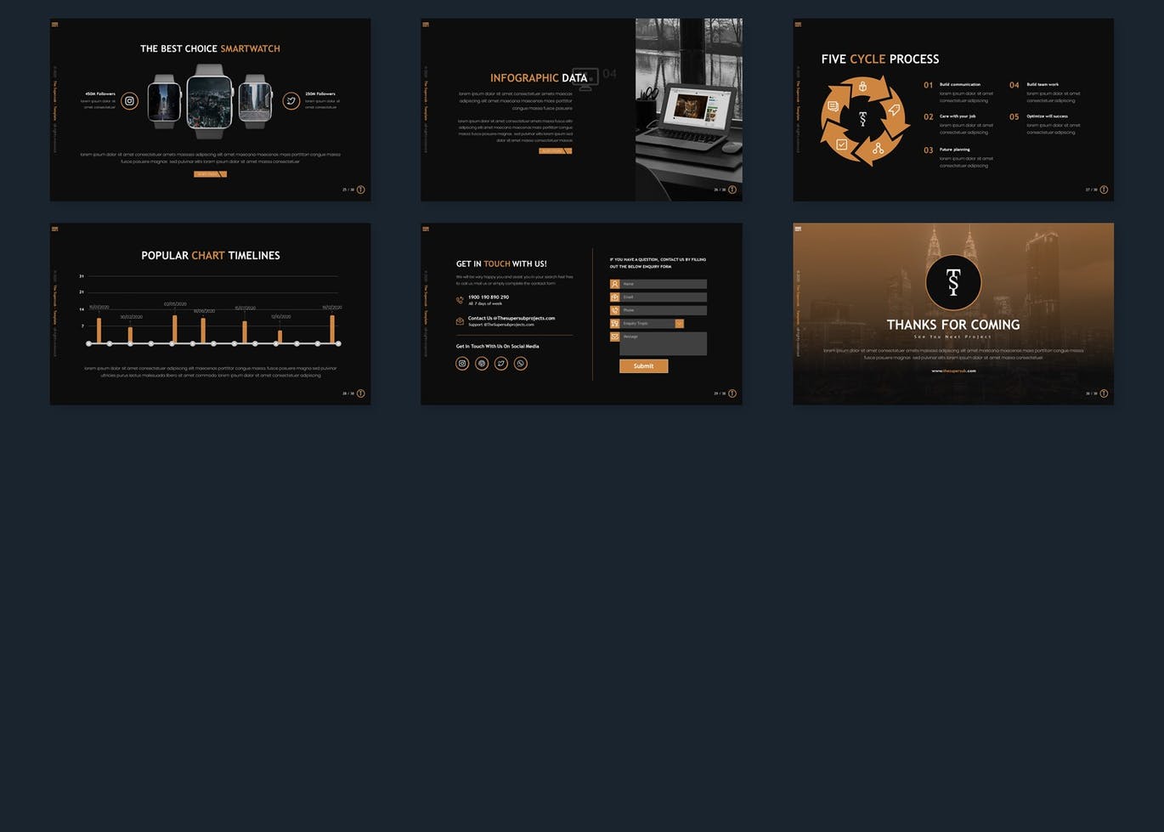Click the Twitter icon beside the smartwatches
This screenshot has width=1164, height=832.
click(291, 101)
